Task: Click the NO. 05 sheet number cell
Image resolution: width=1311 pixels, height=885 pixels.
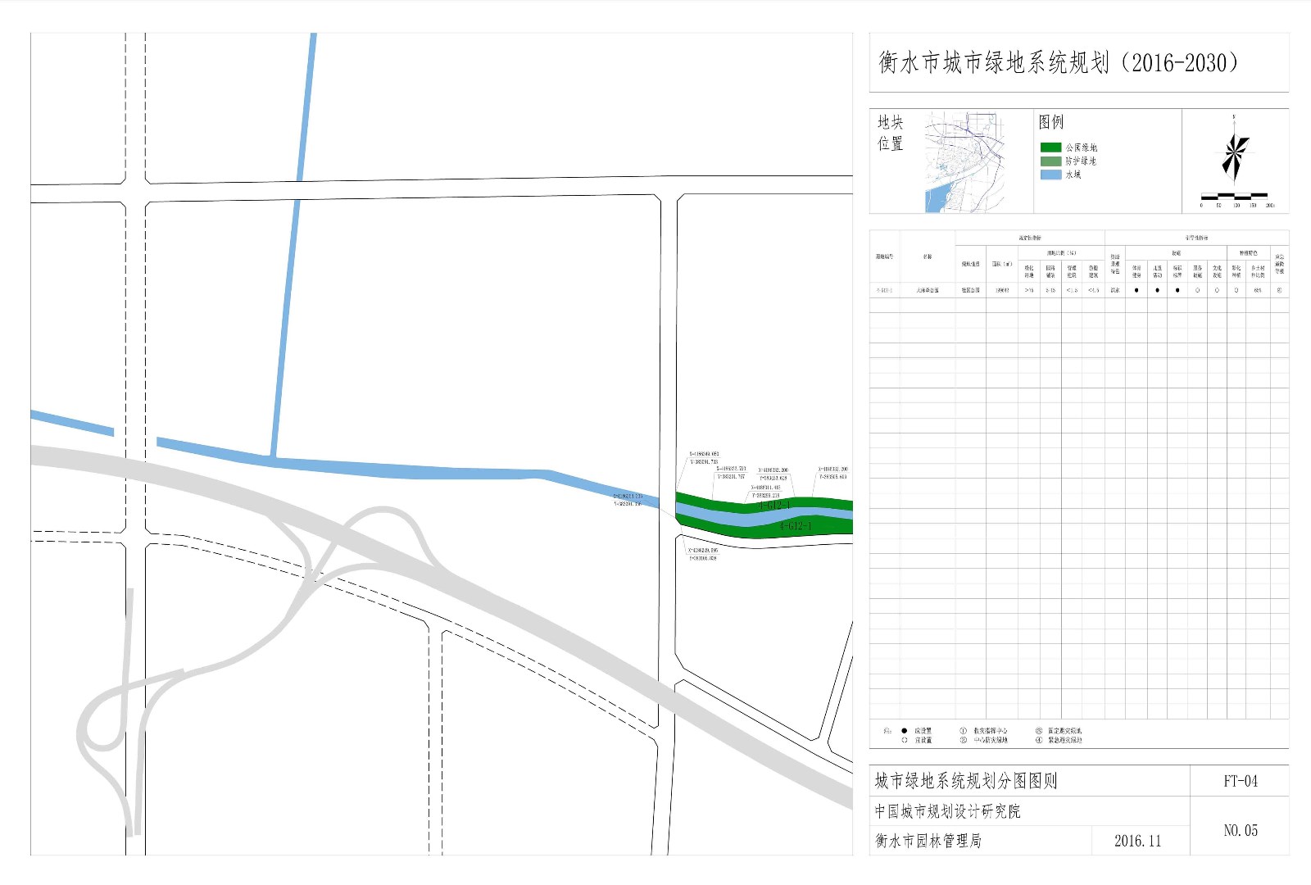Action: click(1240, 830)
